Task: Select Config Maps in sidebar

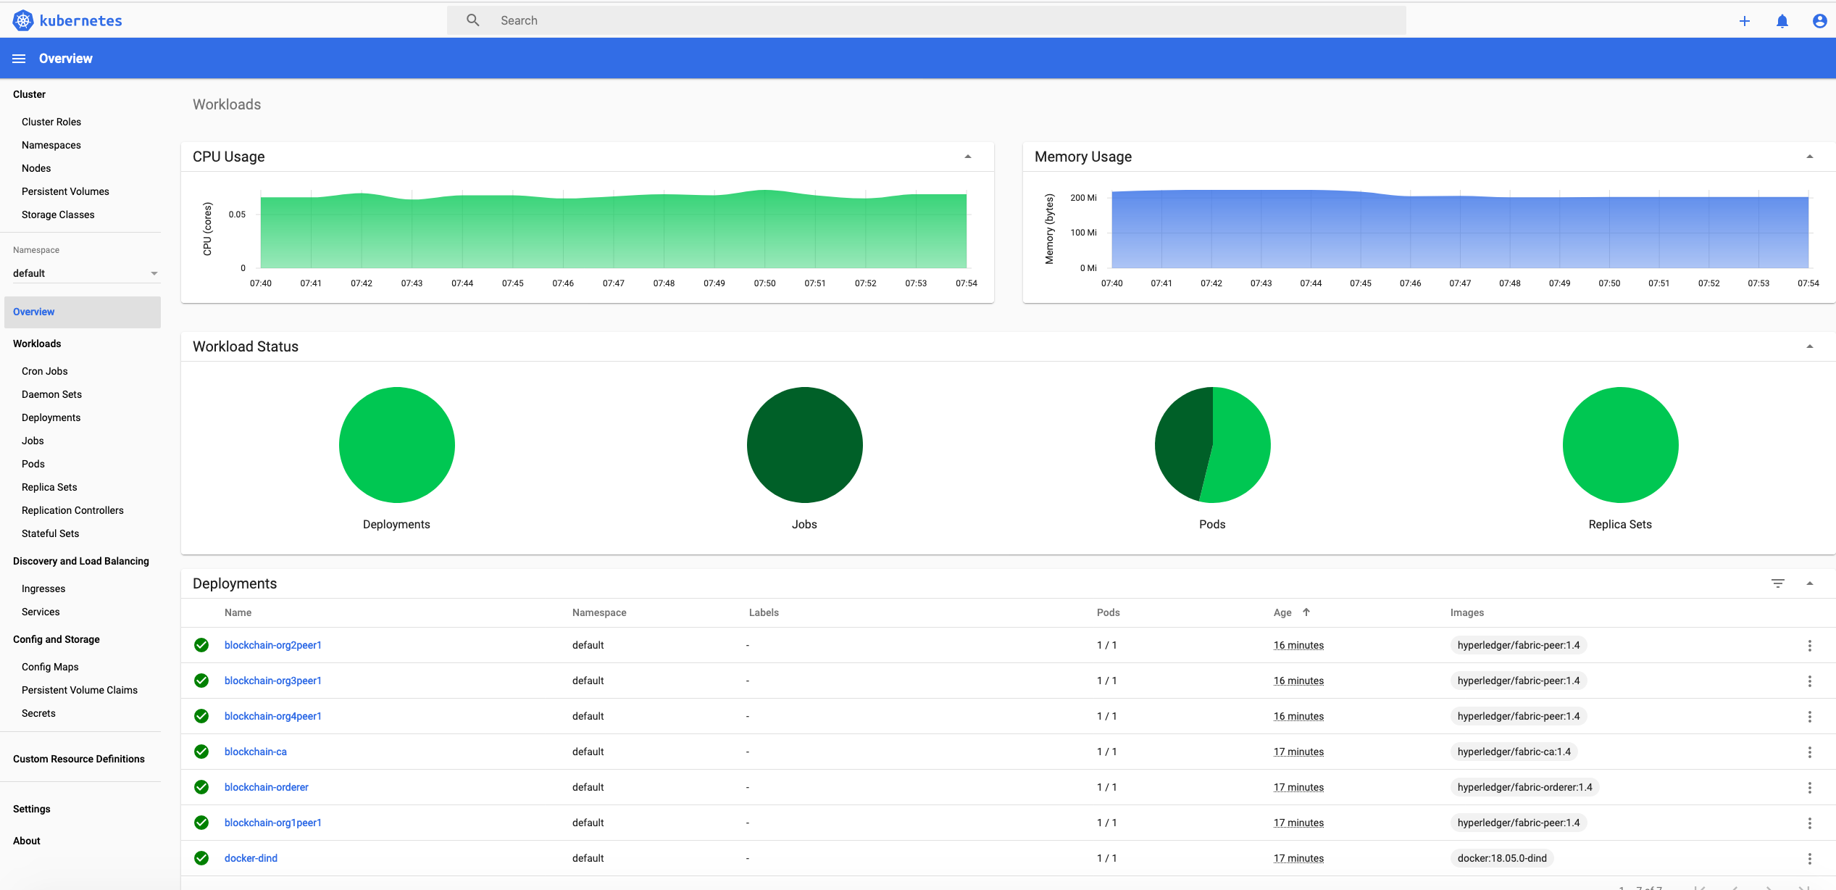Action: point(50,667)
